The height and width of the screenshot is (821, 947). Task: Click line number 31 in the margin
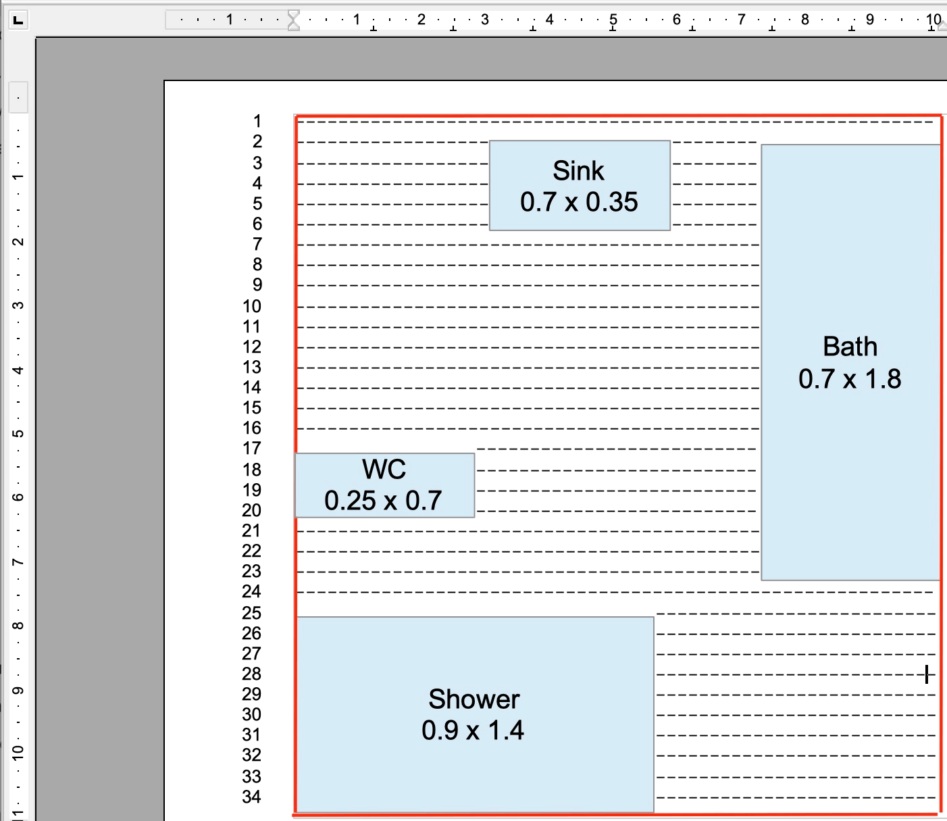coord(252,735)
